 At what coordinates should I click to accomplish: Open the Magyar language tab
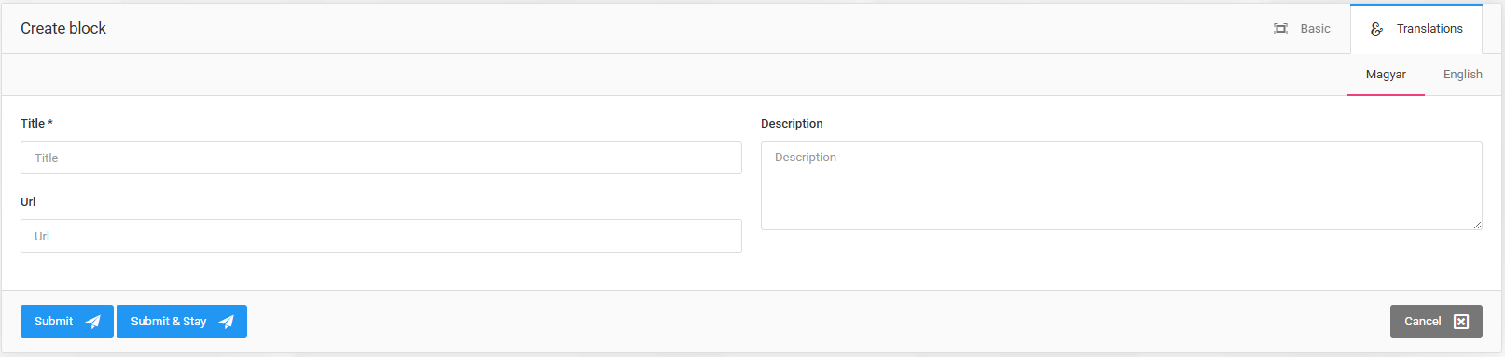[1386, 75]
